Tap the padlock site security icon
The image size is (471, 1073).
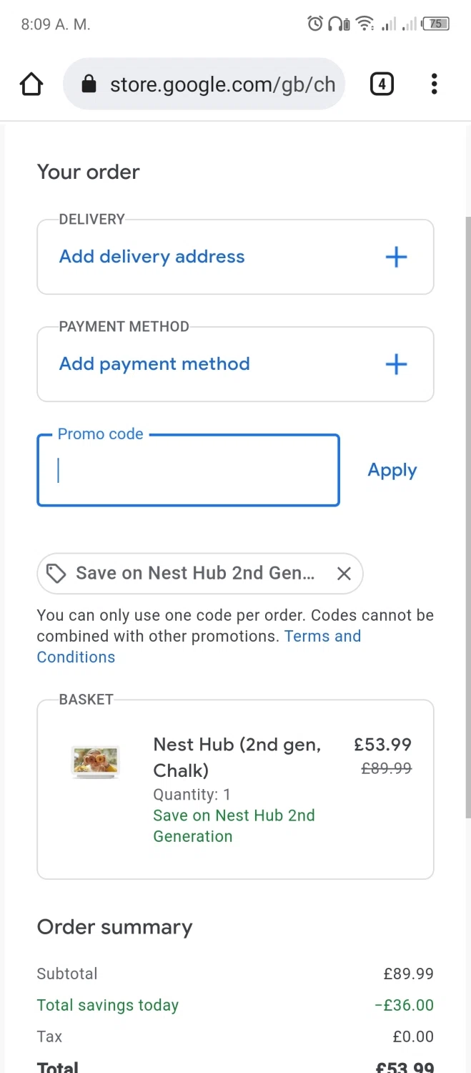(x=89, y=85)
